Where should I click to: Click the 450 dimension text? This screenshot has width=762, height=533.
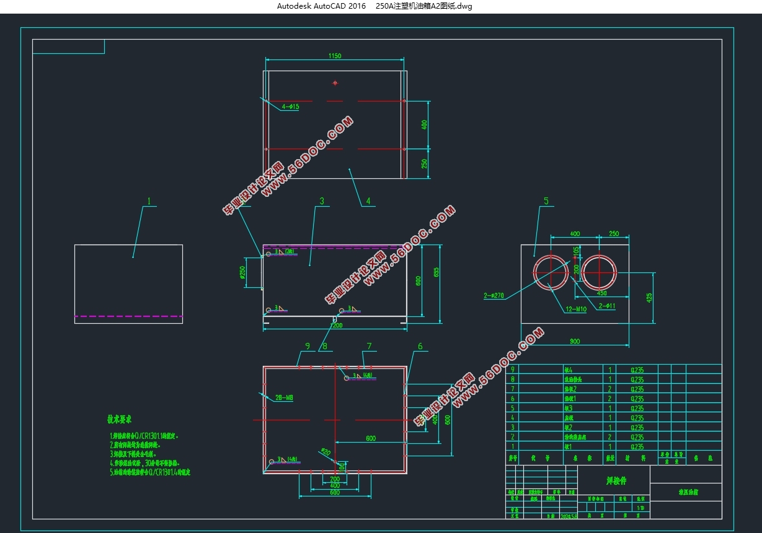tap(601, 294)
